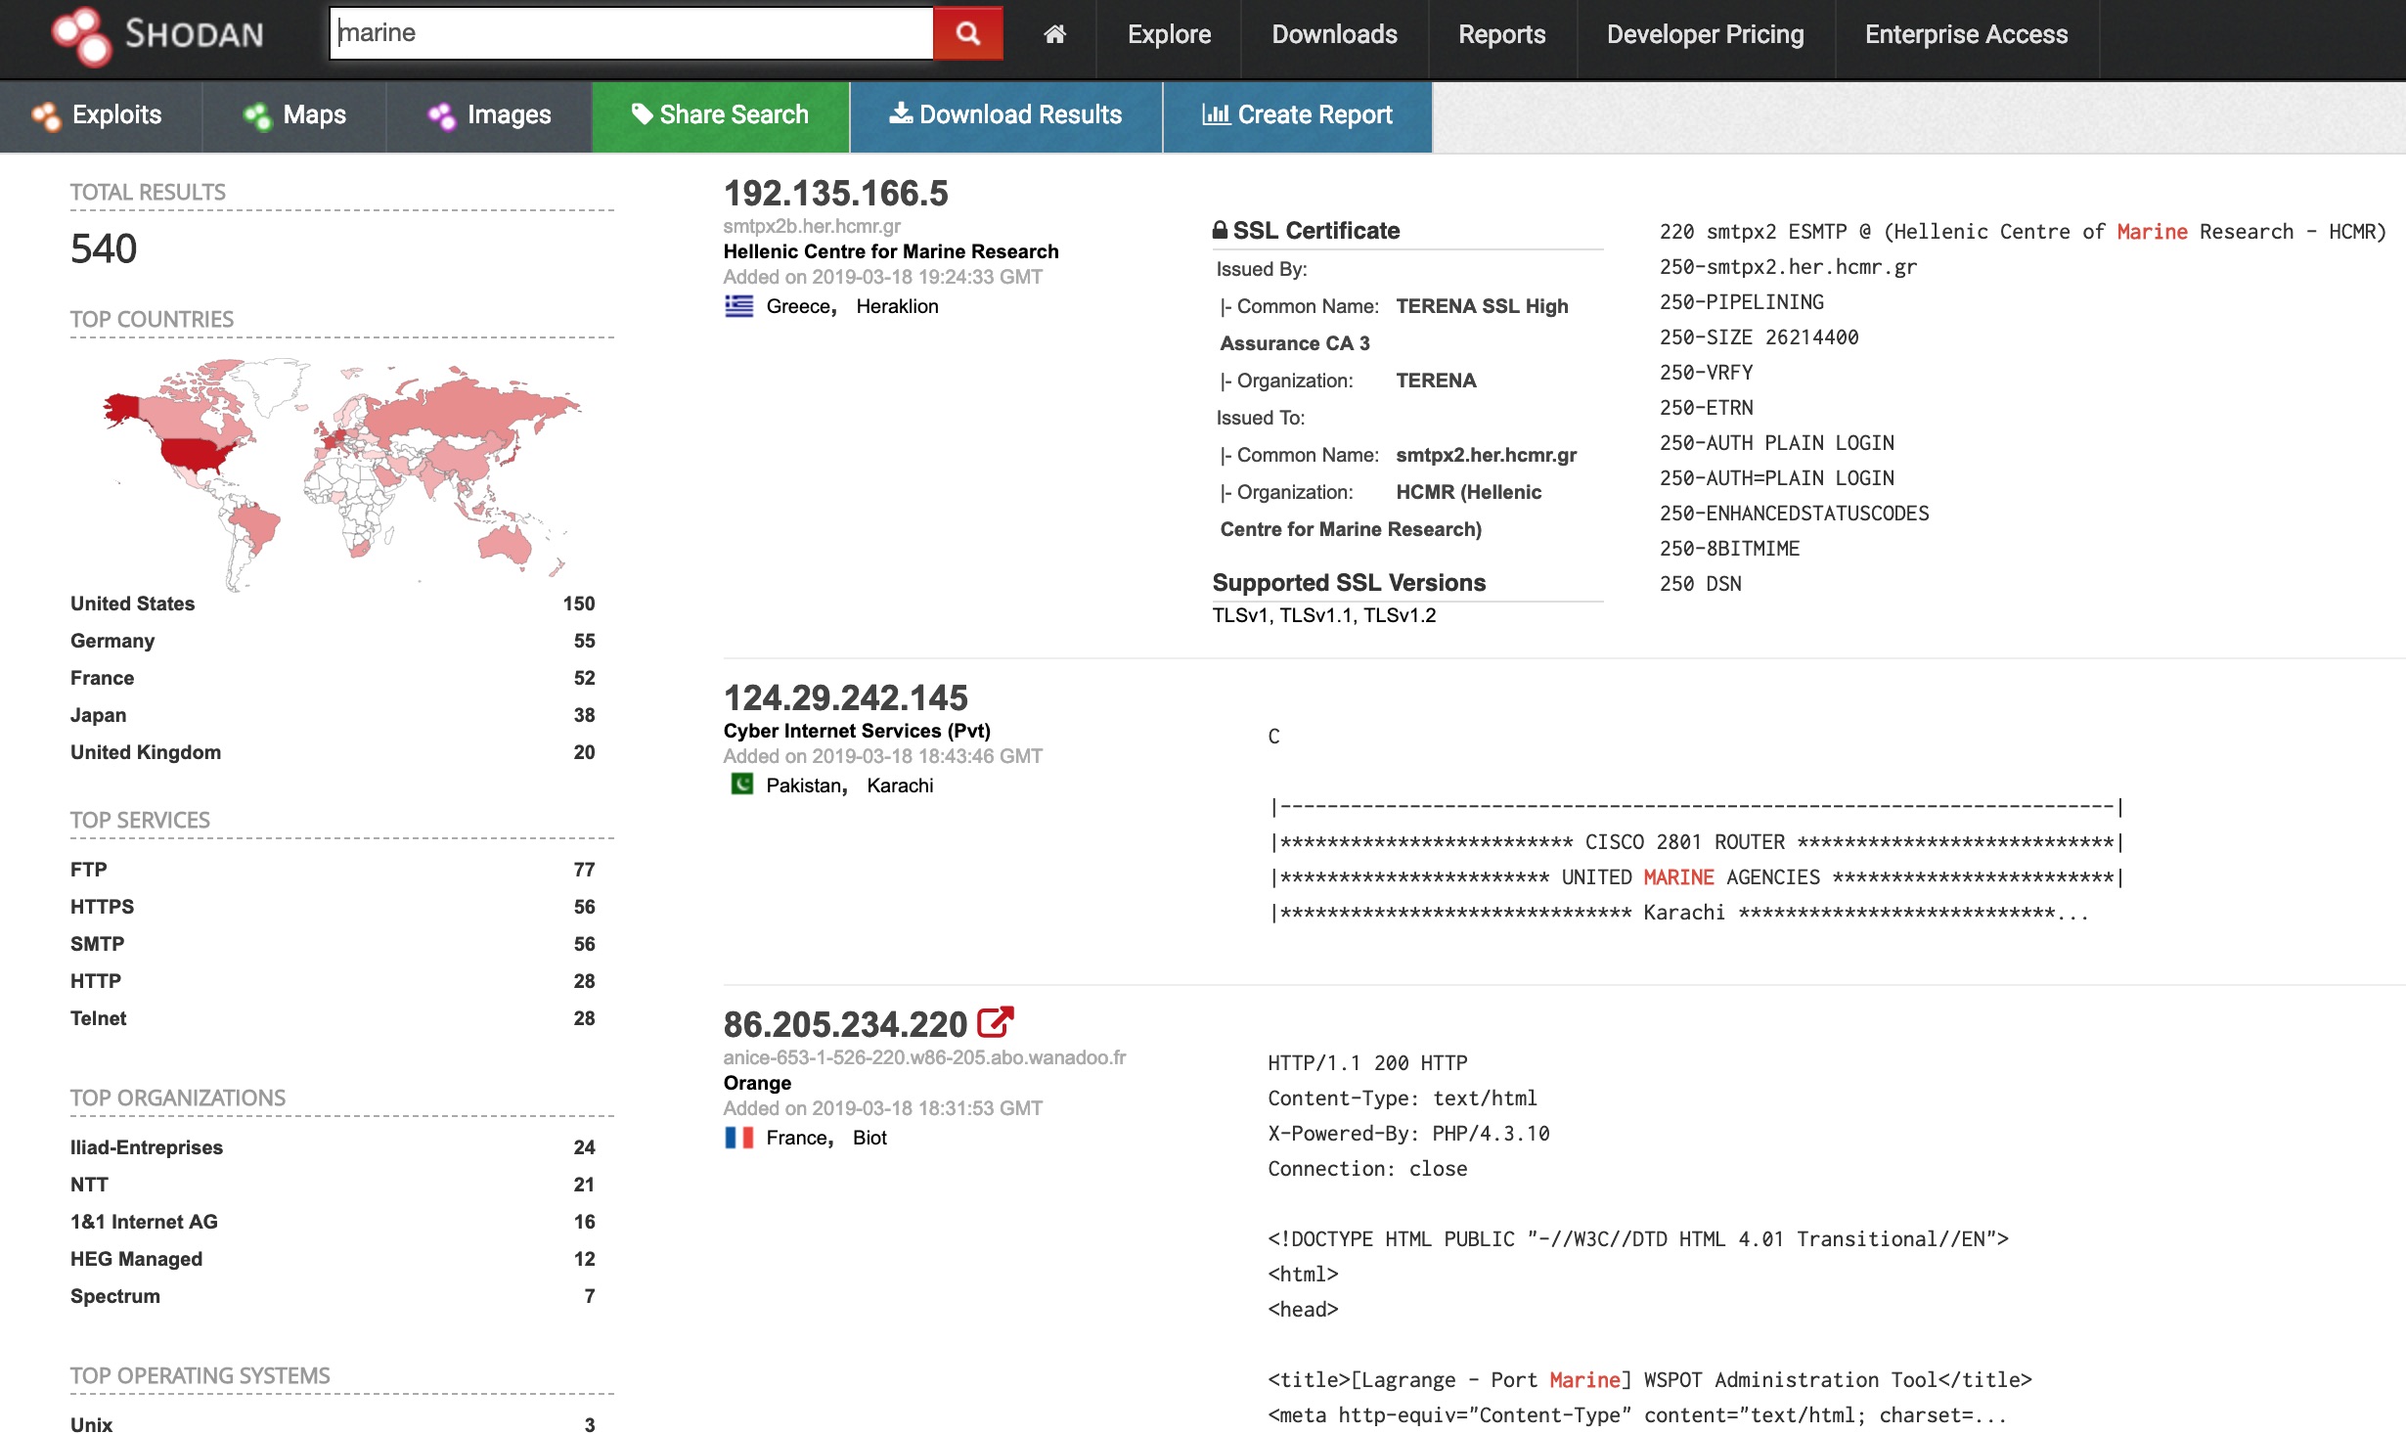Click the United States result count 150
The image size is (2406, 1434).
[x=579, y=604]
